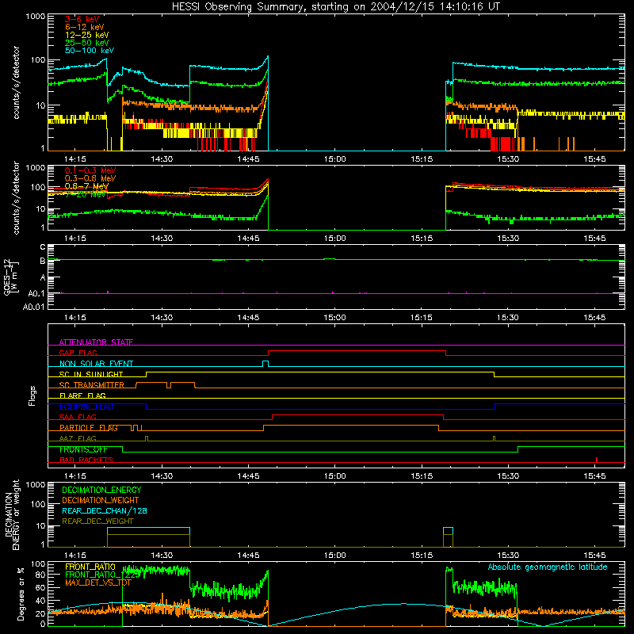Click the Absolute geomagnetic latitude label
This screenshot has height=634, width=634.
[548, 567]
